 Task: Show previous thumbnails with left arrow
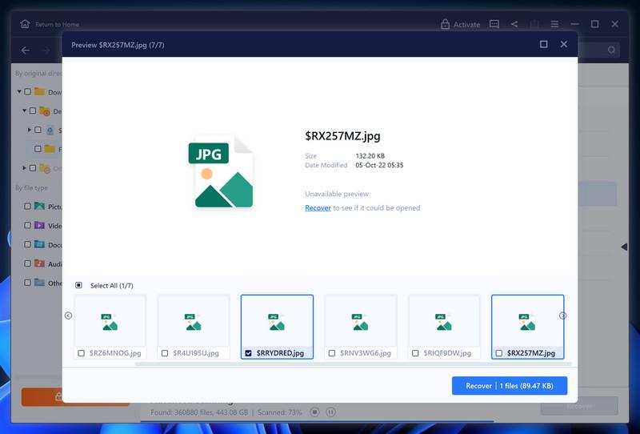click(x=68, y=315)
